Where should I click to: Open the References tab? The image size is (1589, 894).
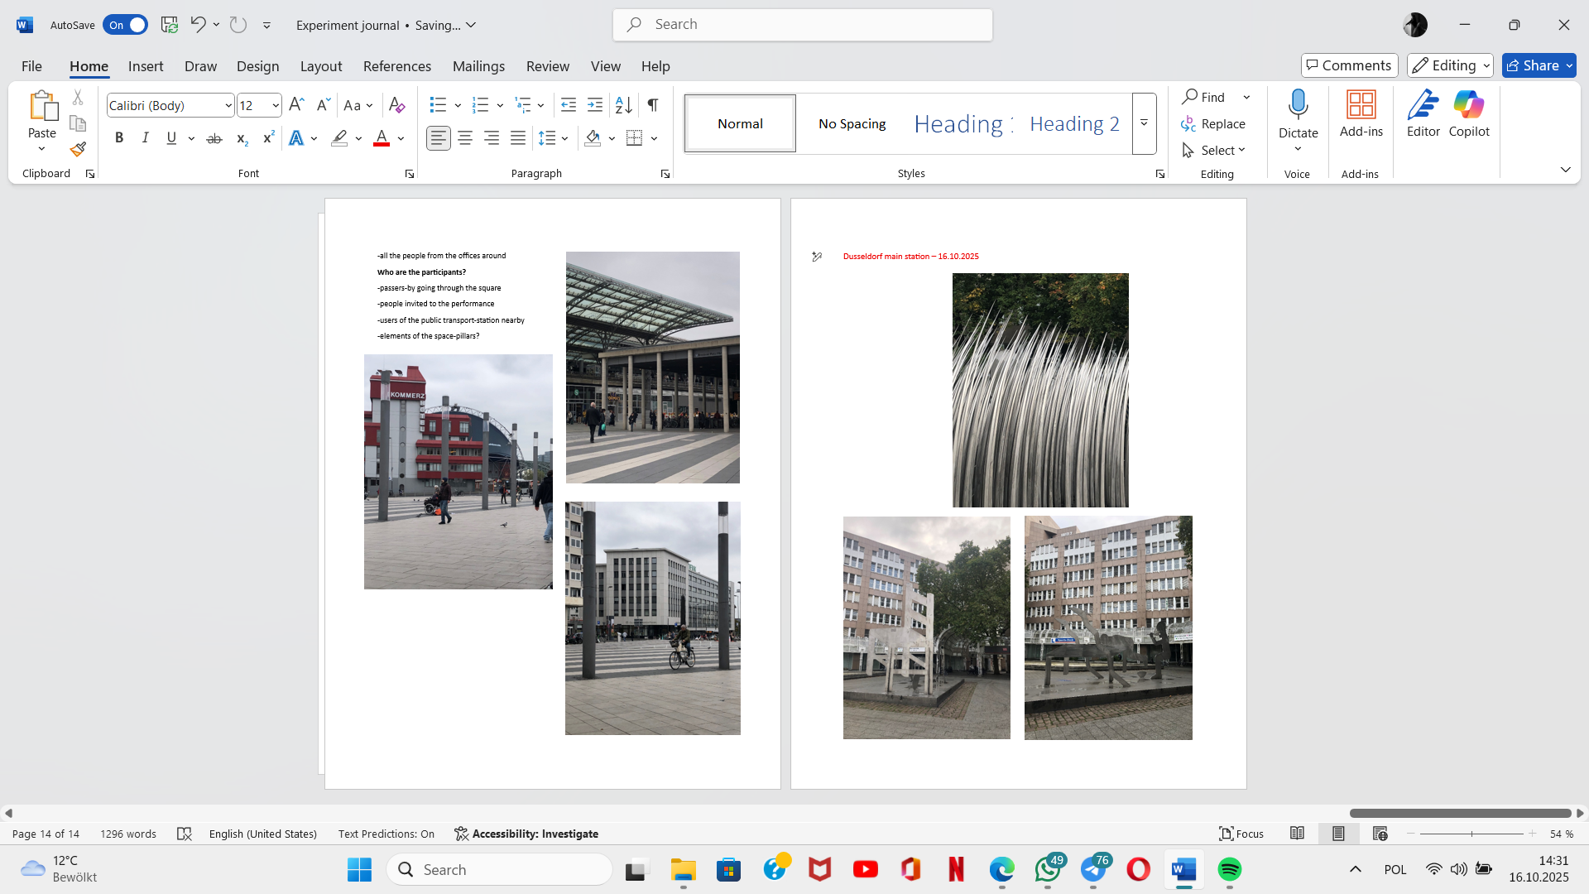click(396, 66)
